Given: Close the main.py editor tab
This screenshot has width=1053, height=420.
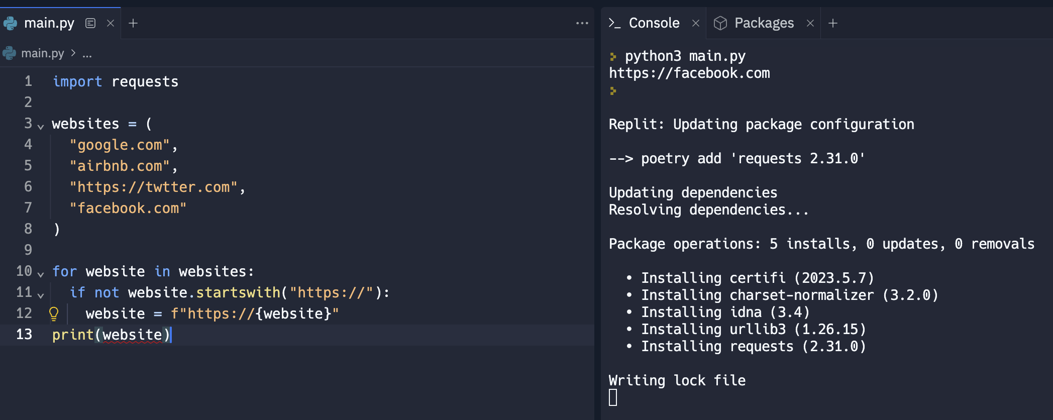Looking at the screenshot, I should (111, 23).
